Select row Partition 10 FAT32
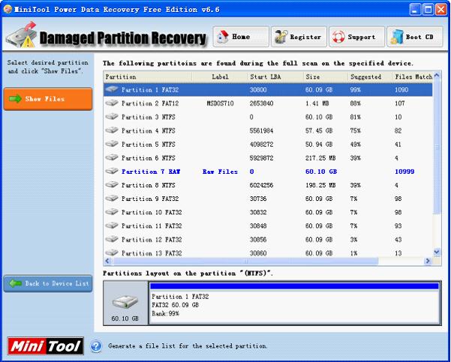The height and width of the screenshot is (362, 451). pyautogui.click(x=268, y=212)
